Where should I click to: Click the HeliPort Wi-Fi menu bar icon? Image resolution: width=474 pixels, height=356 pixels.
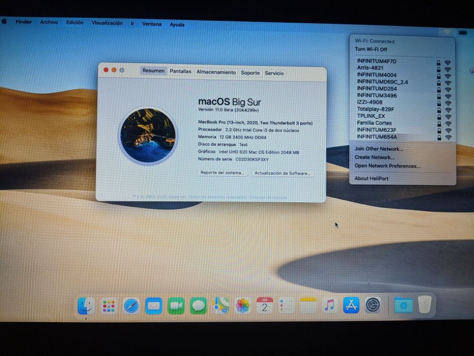coord(447,32)
